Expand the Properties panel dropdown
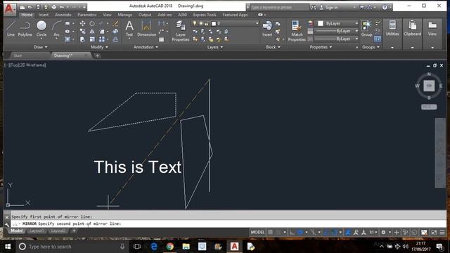450x253 pixels. coord(321,47)
